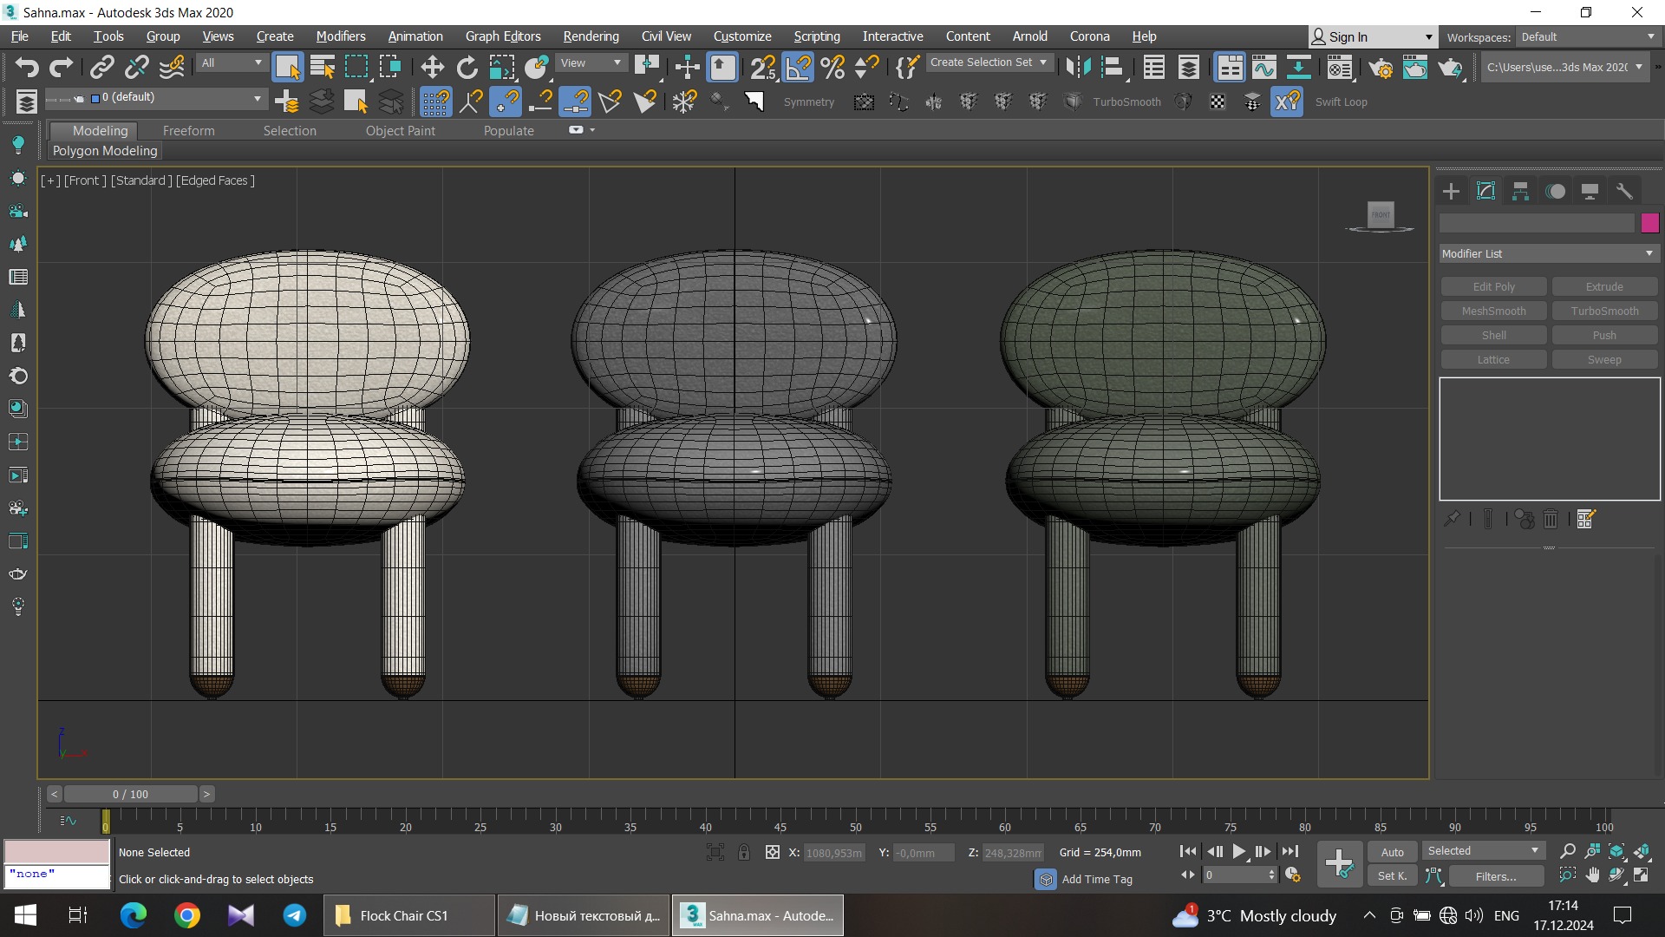Viewport: 1665px width, 937px height.
Task: Open the Modifiers menu
Action: pyautogui.click(x=340, y=36)
